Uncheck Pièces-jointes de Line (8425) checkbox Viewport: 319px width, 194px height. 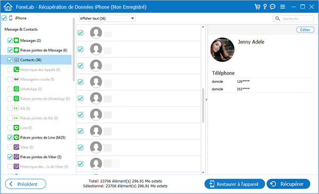tap(10, 138)
